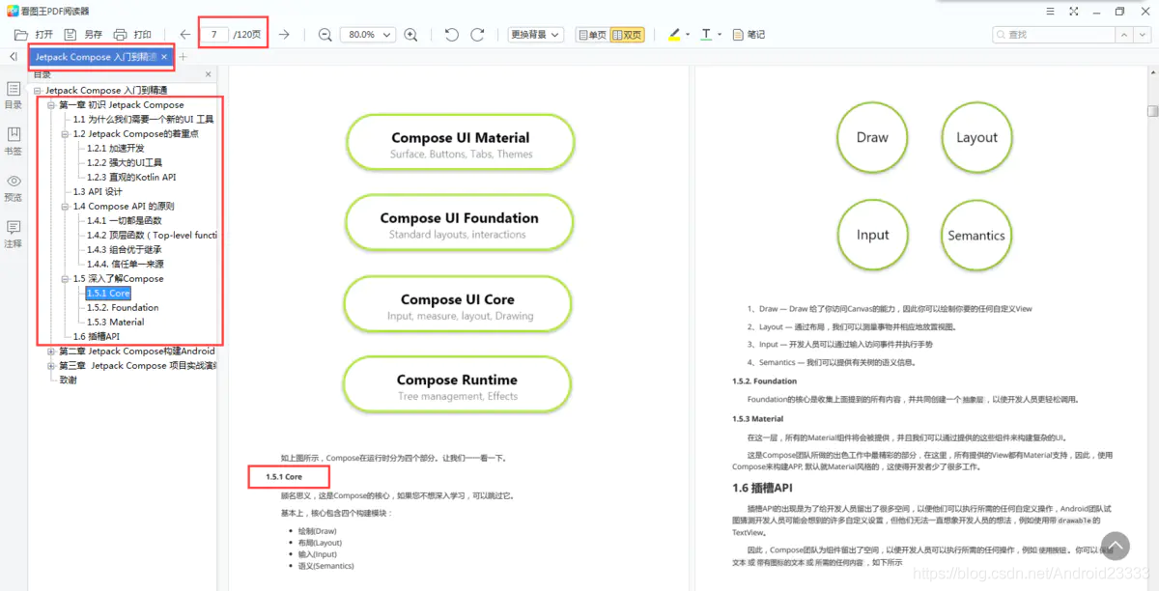Open a file with 打开 button
Image resolution: width=1159 pixels, height=591 pixels.
[34, 35]
